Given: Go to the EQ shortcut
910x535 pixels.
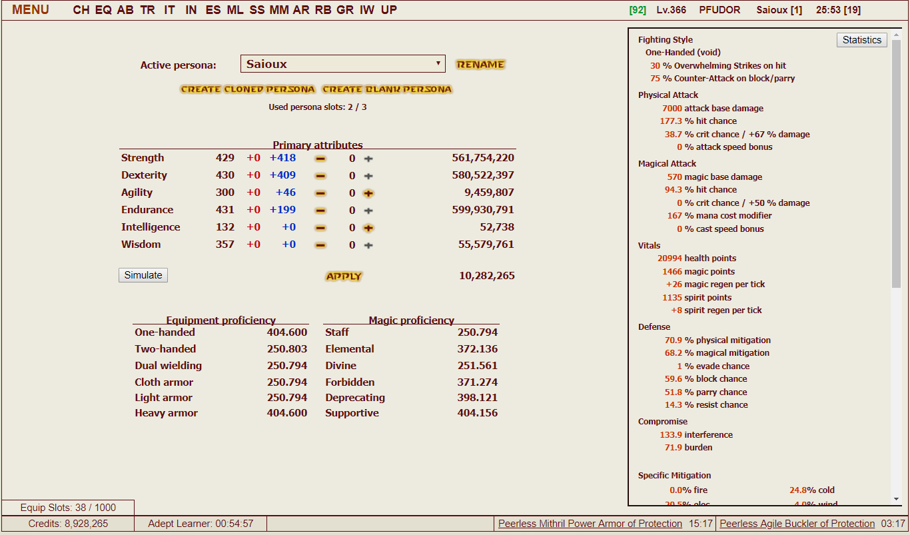Looking at the screenshot, I should [x=103, y=10].
